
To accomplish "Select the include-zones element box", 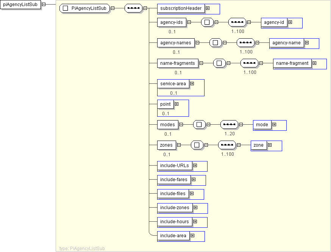I will (x=175, y=208).
